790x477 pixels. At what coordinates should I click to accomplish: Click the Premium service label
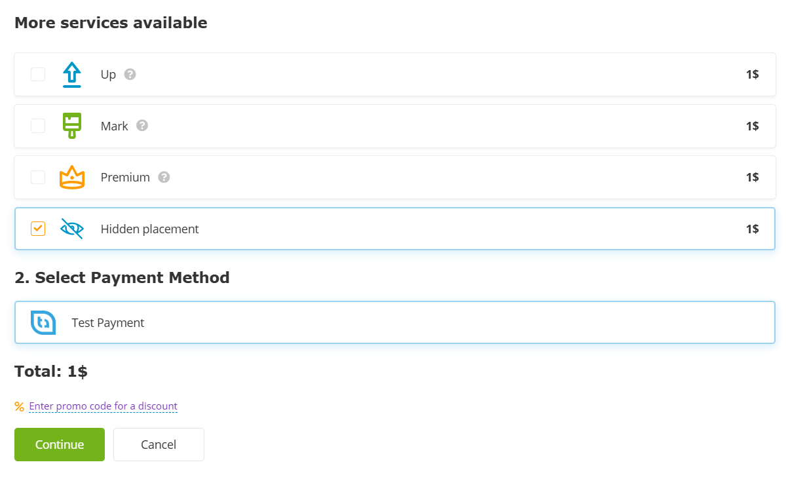[x=125, y=178]
